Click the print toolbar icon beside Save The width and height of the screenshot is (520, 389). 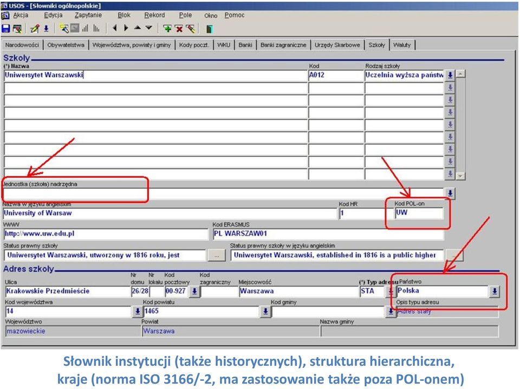pyautogui.click(x=17, y=29)
